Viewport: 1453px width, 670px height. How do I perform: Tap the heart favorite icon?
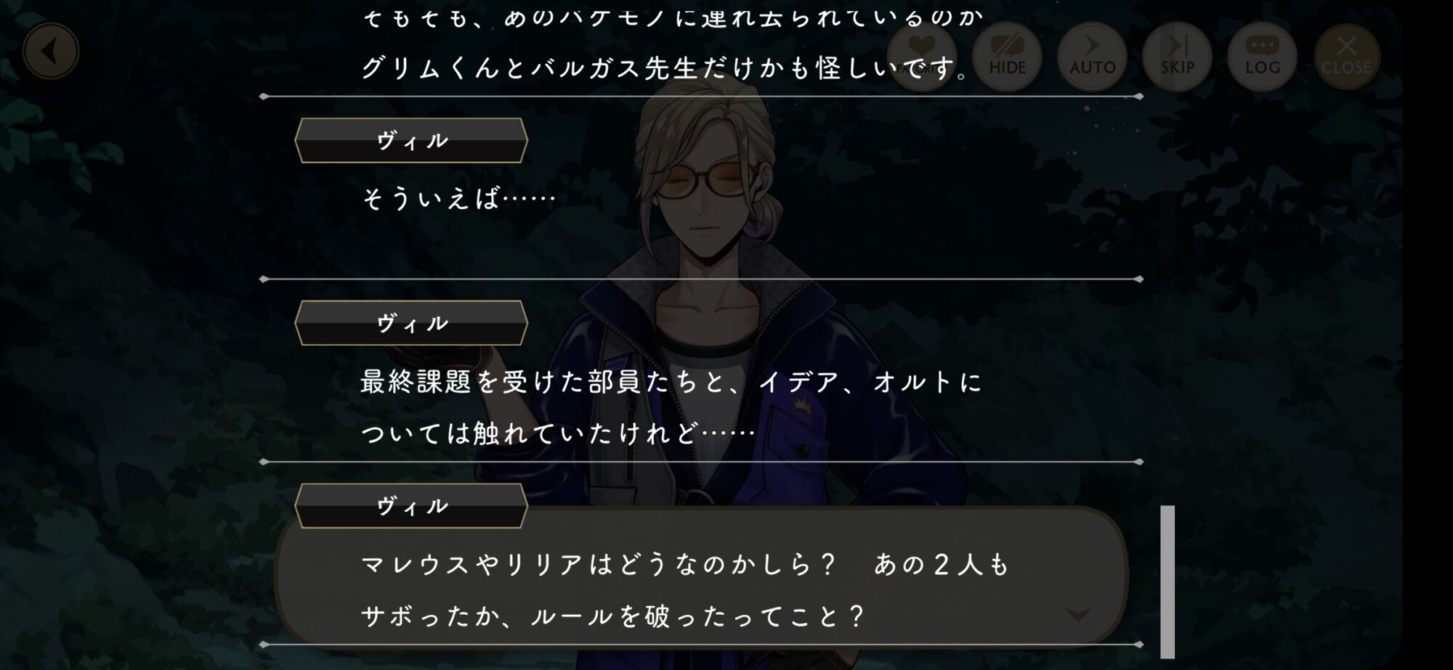pyautogui.click(x=922, y=57)
